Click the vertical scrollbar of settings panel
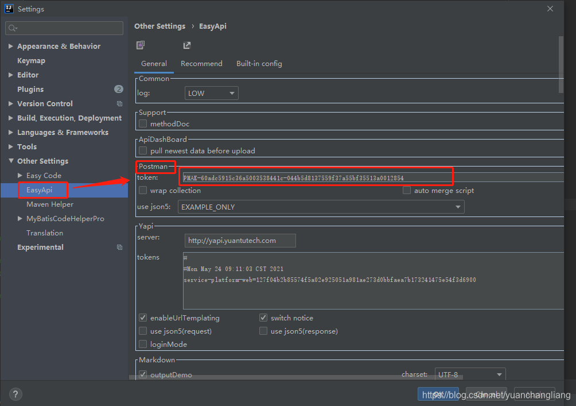Screen dimensions: 576x406 tap(561, 64)
